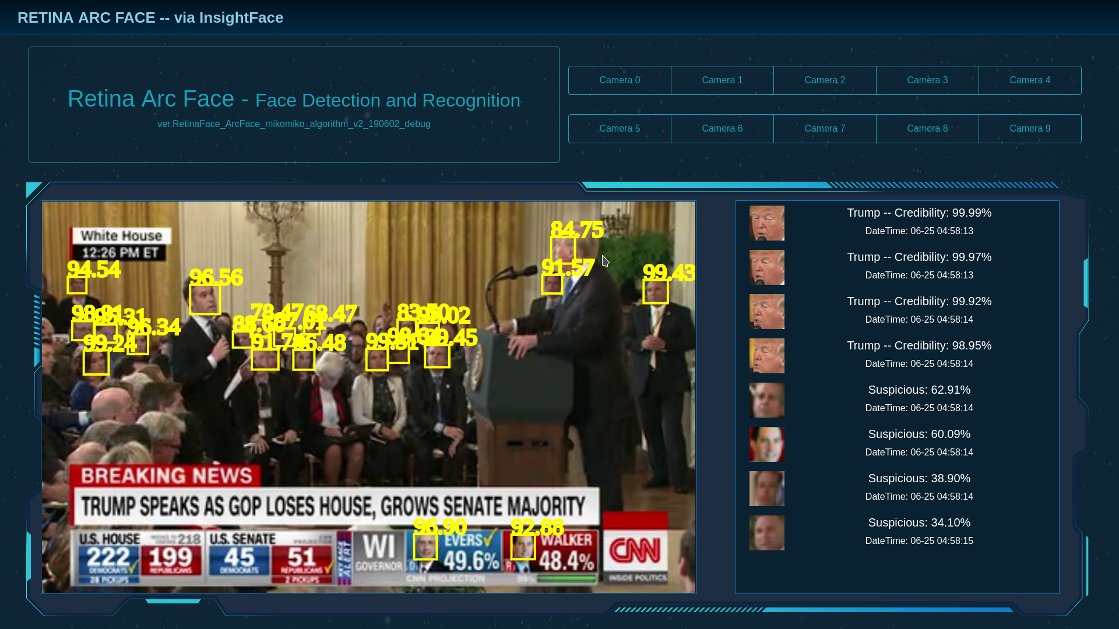The image size is (1119, 629).
Task: Switch to Camera 9
Action: [1030, 129]
